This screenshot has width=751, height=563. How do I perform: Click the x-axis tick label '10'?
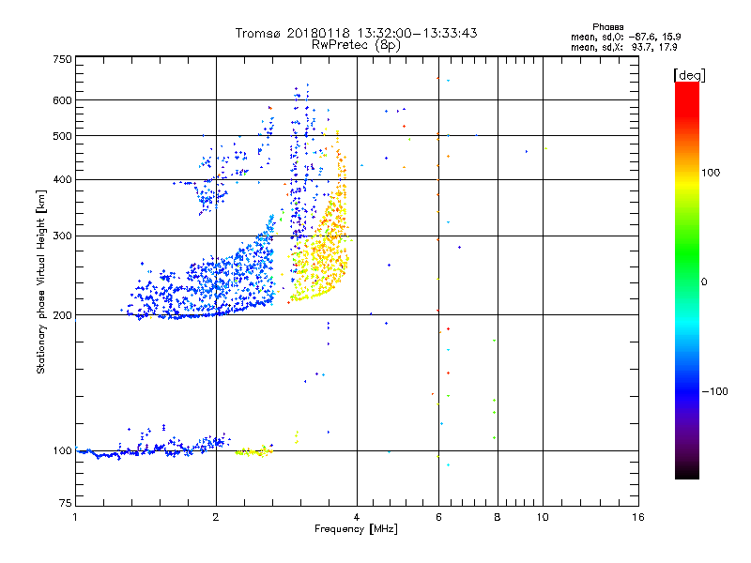coord(543,517)
